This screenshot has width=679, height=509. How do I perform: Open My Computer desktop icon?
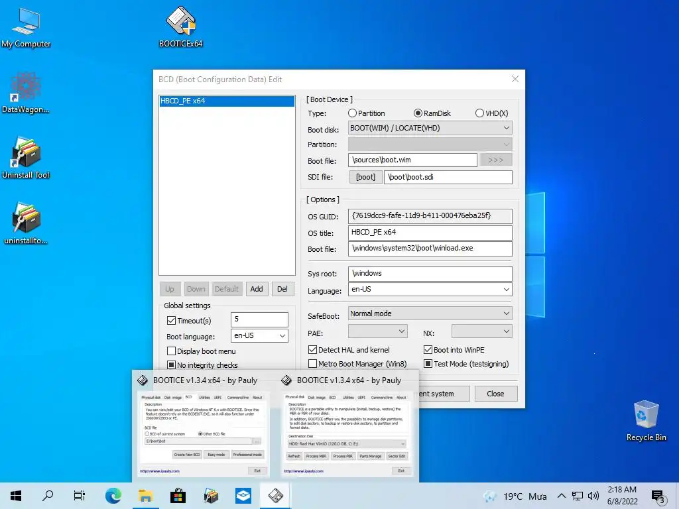coord(26,28)
